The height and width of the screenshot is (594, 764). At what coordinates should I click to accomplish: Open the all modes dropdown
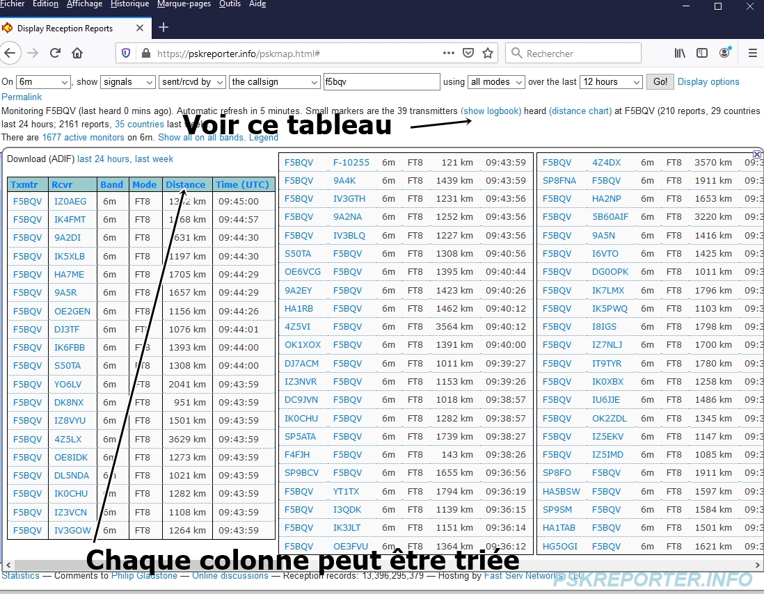(496, 82)
